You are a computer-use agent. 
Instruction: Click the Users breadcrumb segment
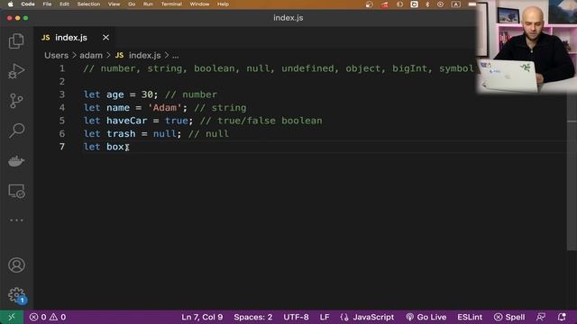click(x=56, y=56)
